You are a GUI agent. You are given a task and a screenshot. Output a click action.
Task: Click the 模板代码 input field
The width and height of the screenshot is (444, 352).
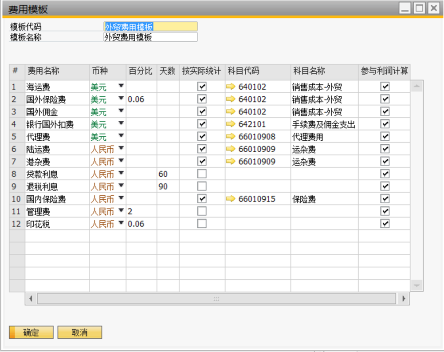click(151, 27)
